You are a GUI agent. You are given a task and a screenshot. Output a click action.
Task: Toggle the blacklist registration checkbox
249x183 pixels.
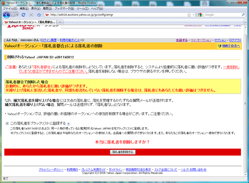tap(7, 123)
